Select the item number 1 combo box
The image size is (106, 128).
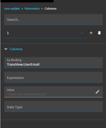point(45,33)
